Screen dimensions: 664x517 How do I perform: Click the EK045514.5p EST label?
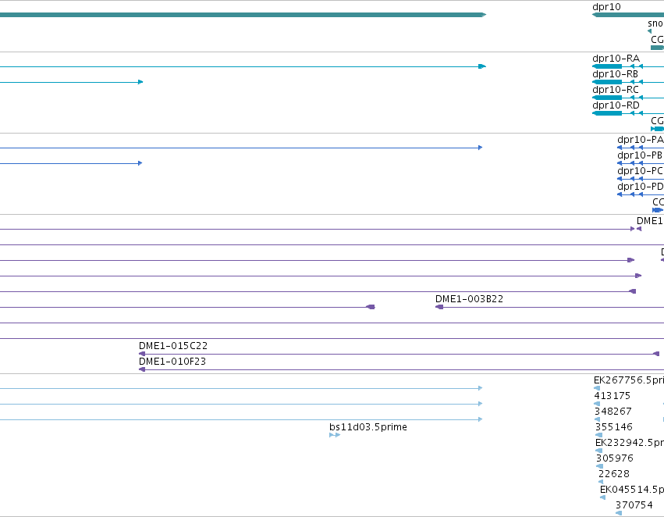pyautogui.click(x=632, y=490)
